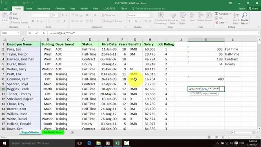This screenshot has width=261, height=147.
Task: Switch to Insert ribbon tab
Action: click(x=29, y=9)
